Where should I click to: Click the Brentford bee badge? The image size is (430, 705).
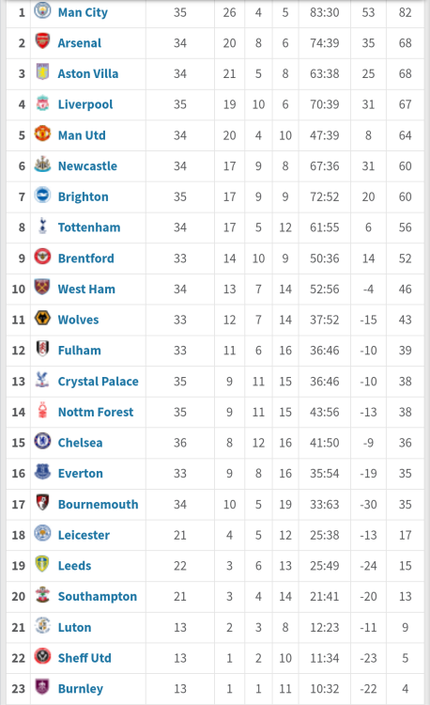[x=42, y=257]
